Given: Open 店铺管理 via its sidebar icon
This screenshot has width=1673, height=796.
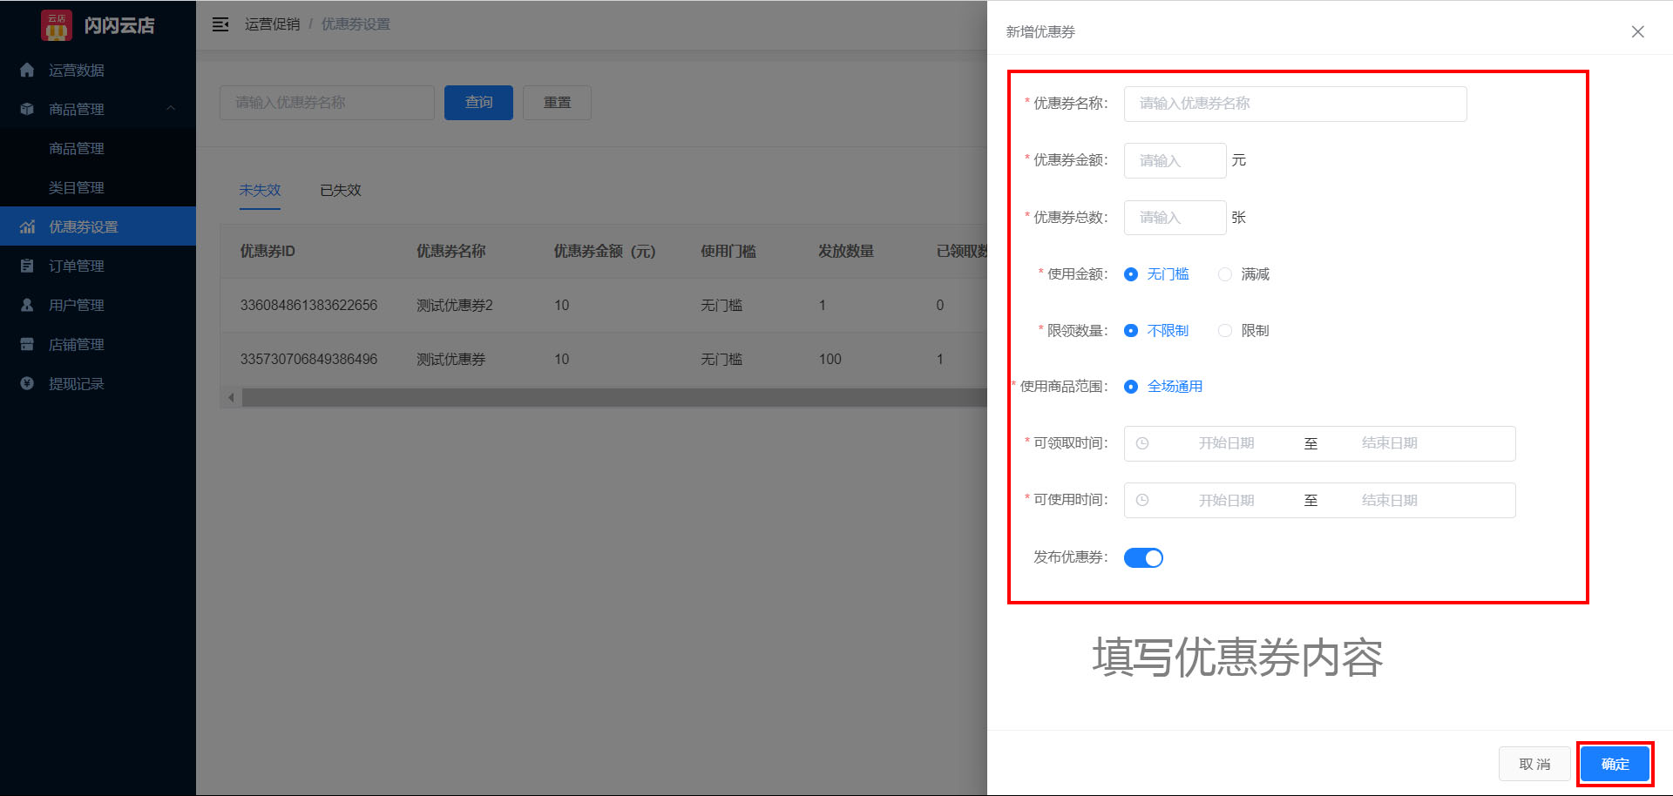Looking at the screenshot, I should (x=26, y=344).
